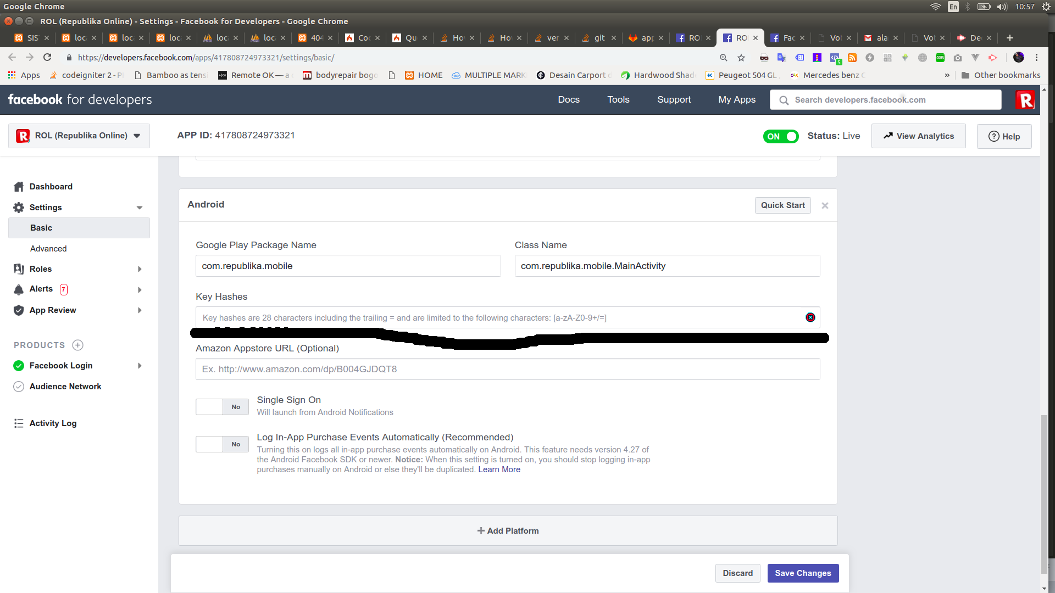Click the Key Hashes input field
Screen dimensions: 1055x593
508,317
